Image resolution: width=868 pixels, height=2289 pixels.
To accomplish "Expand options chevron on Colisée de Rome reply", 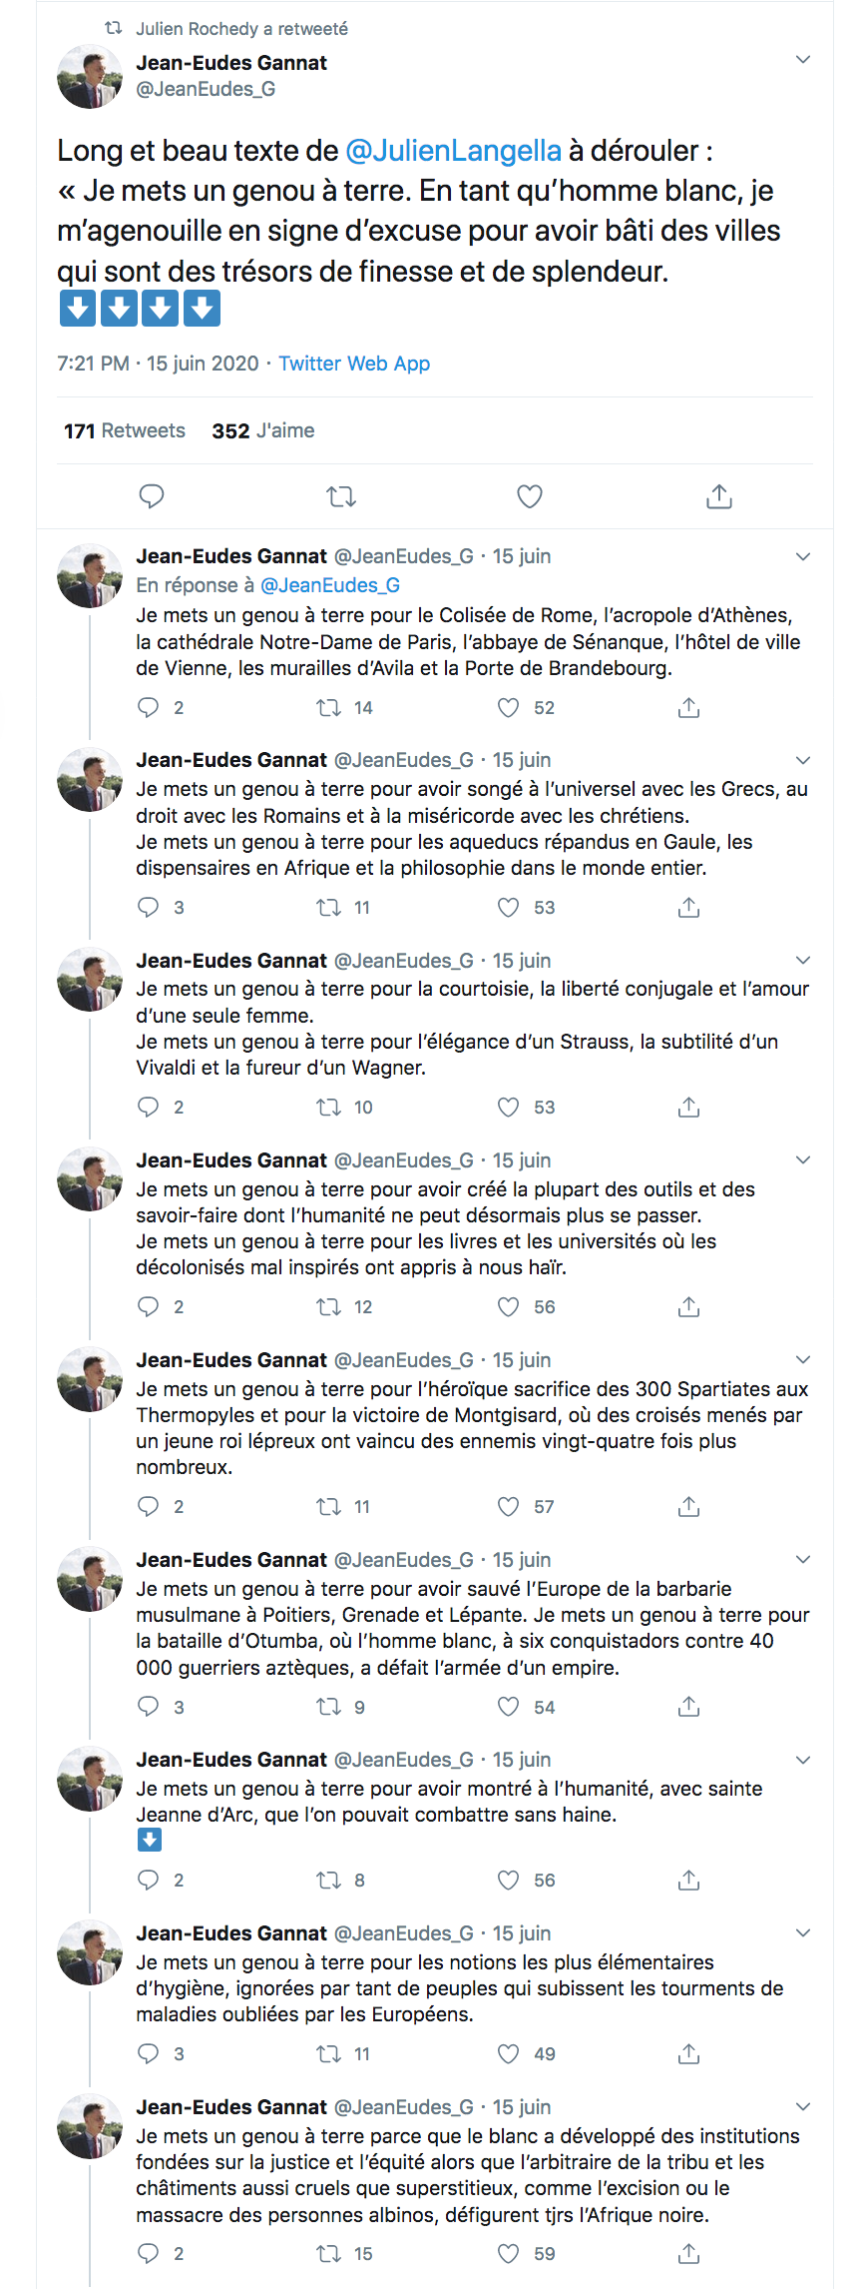I will [x=803, y=556].
